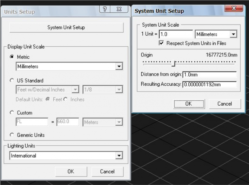Image resolution: width=249 pixels, height=185 pixels.
Task: Confirm with OK in System Unit Setup
Action: [189, 104]
